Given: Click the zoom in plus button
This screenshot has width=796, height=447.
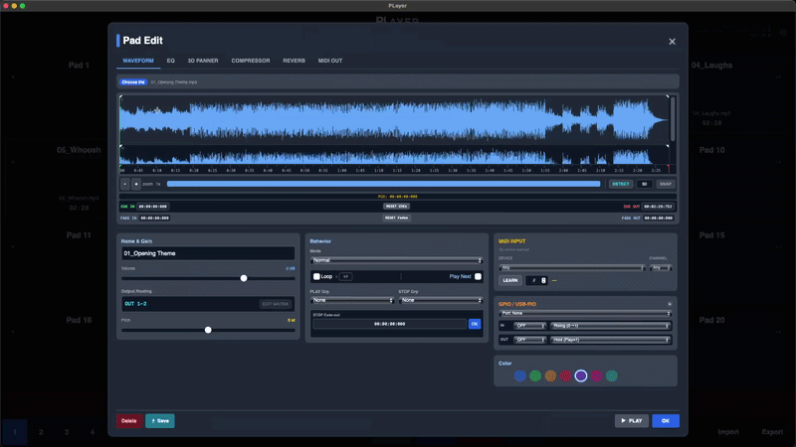Looking at the screenshot, I should pyautogui.click(x=136, y=184).
